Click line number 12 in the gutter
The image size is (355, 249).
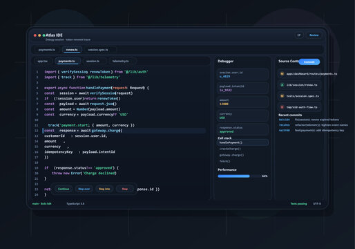point(37,131)
